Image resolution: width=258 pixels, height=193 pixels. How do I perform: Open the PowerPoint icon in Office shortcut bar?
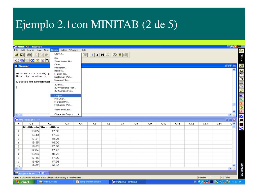pyautogui.click(x=241, y=103)
